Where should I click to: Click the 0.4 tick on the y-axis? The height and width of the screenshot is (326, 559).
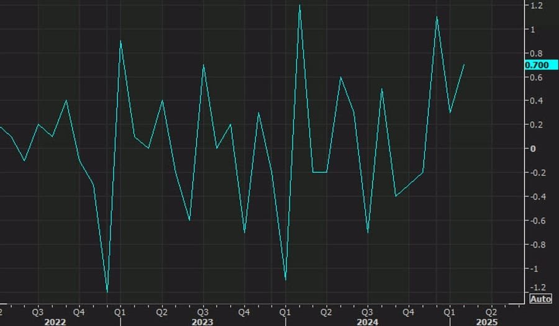pos(534,101)
